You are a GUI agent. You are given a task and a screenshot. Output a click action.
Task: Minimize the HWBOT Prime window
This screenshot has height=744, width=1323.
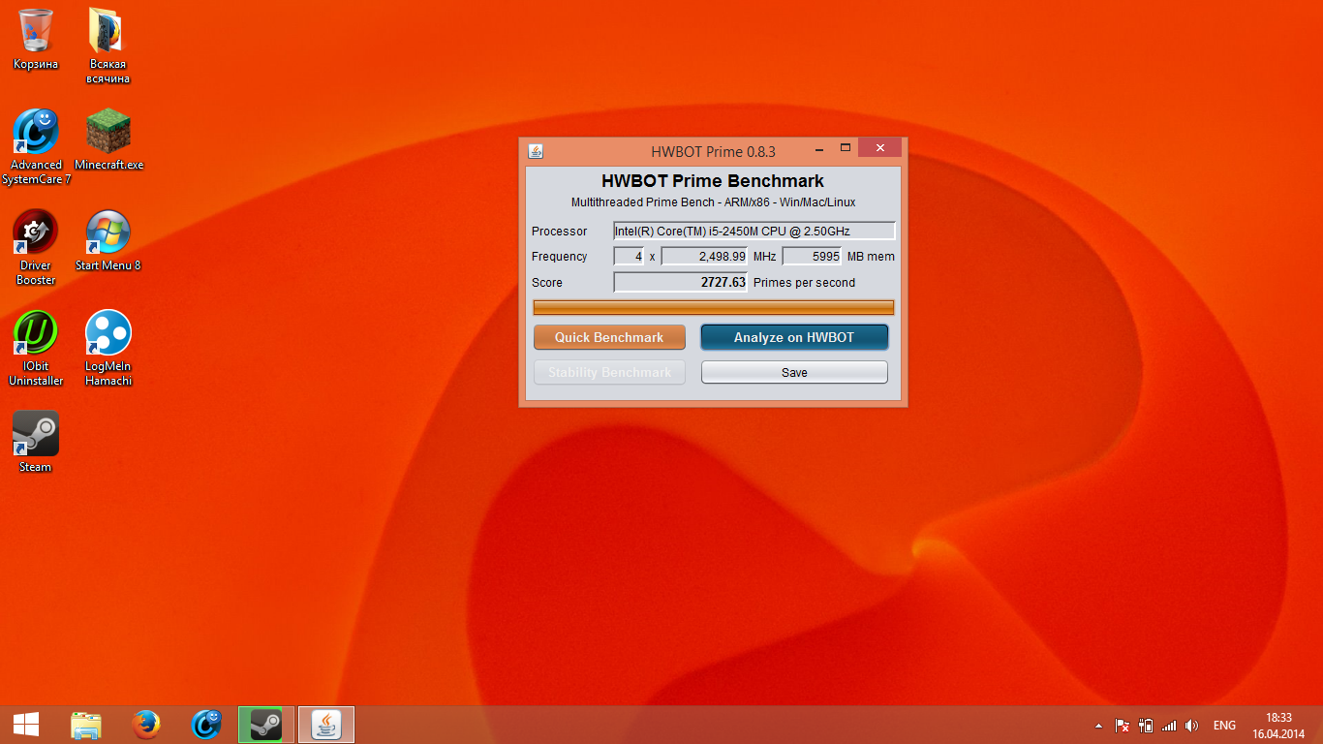click(x=819, y=149)
